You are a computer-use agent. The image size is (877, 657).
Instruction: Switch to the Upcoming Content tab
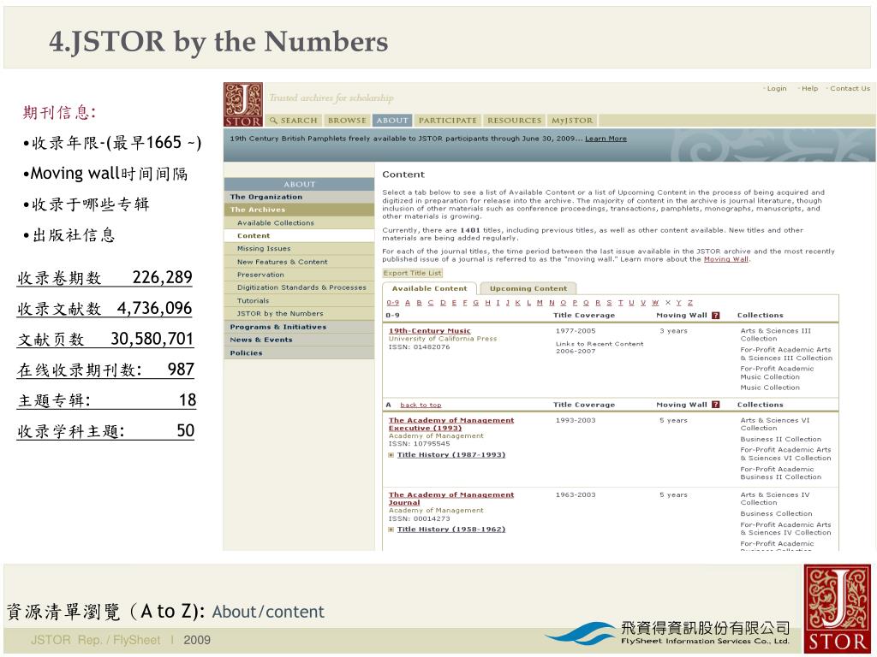pyautogui.click(x=528, y=289)
